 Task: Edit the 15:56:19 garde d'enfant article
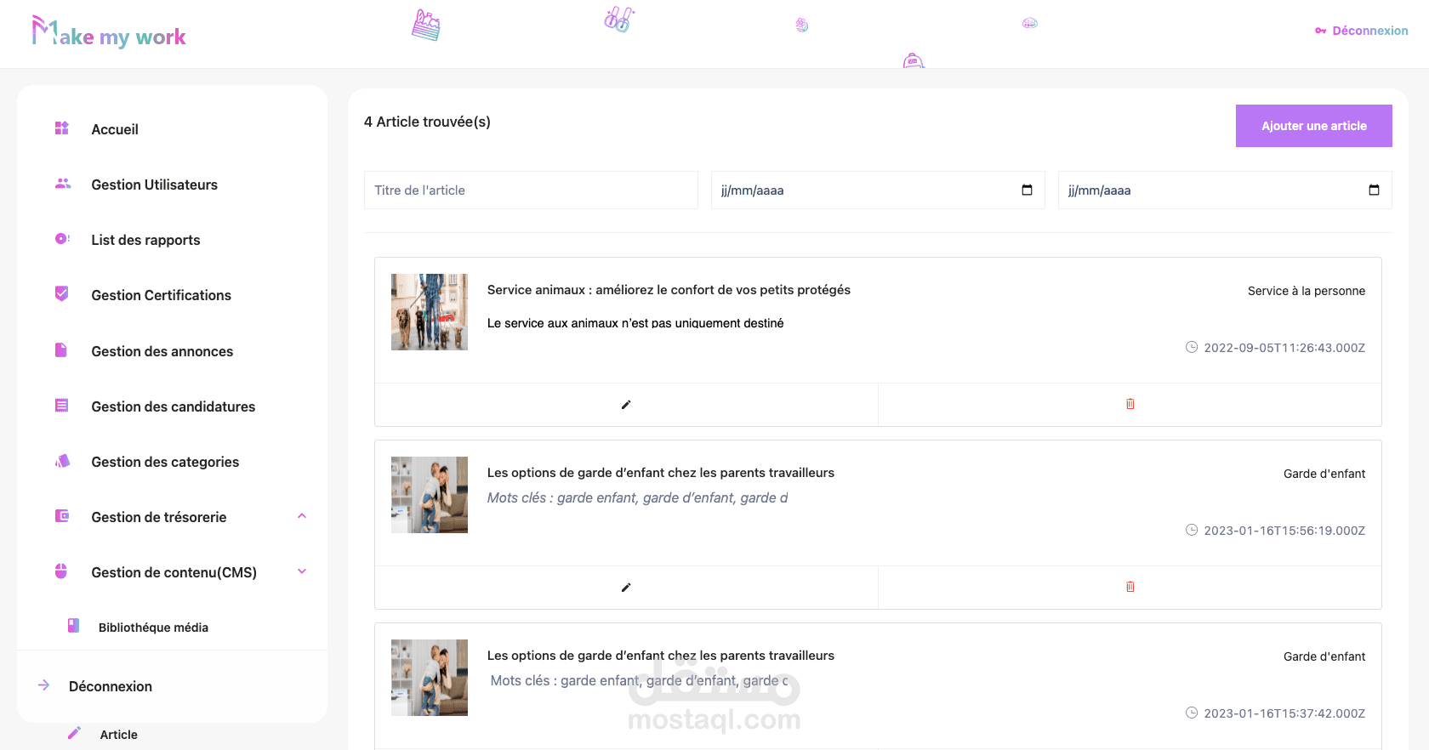point(626,588)
